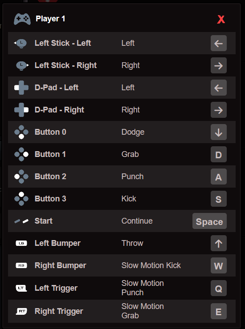The height and width of the screenshot is (329, 245).
Task: Close the Player 1 controls panel
Action: click(x=221, y=20)
